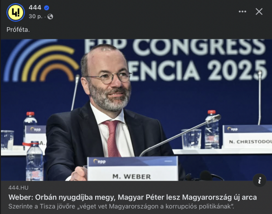Image resolution: width=272 pixels, height=214 pixels.
Task: Click the rainbow arcs EPP logo on the backdrop
Action: 41,61
